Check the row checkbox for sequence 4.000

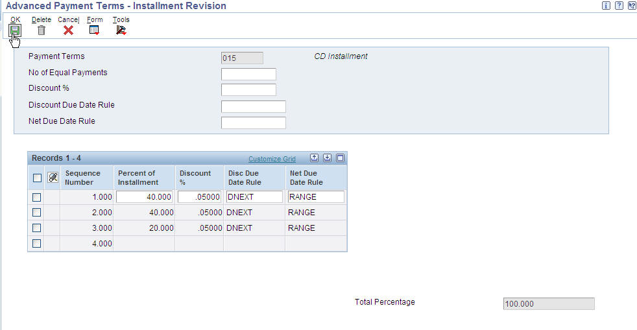36,244
